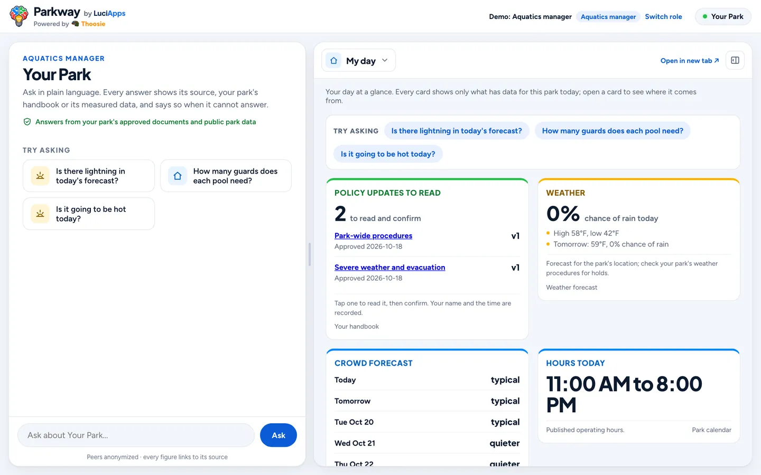Click the green shield check icon

[27, 122]
